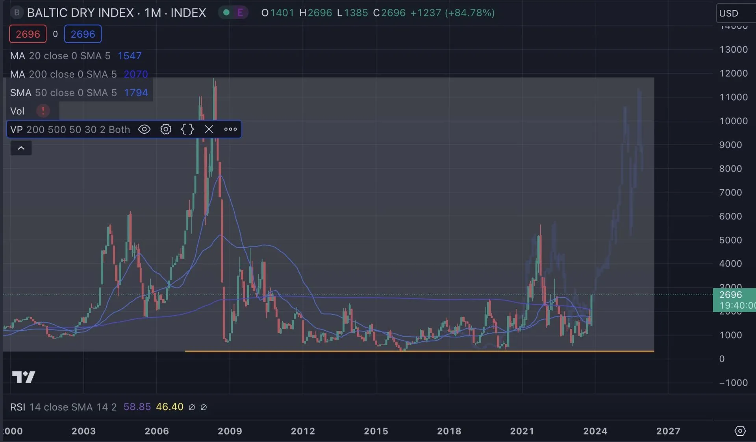Click the high value H2696 in header

[x=316, y=13]
